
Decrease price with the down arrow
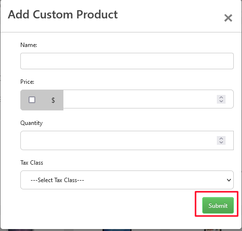221,101
